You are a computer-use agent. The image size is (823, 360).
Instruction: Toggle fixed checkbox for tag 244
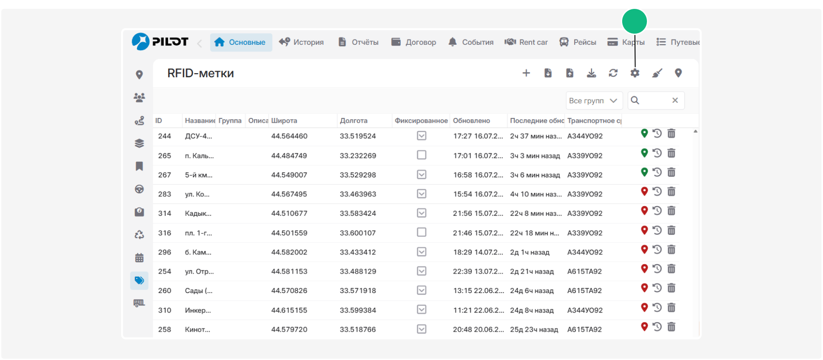(422, 136)
